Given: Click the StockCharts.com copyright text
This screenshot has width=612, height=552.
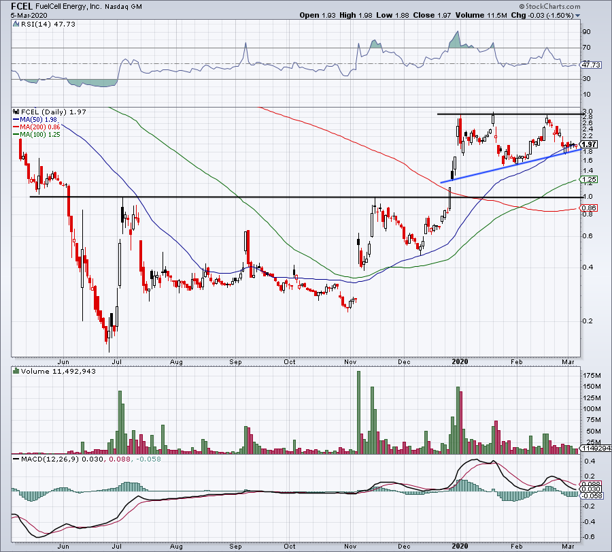Looking at the screenshot, I should [x=549, y=6].
